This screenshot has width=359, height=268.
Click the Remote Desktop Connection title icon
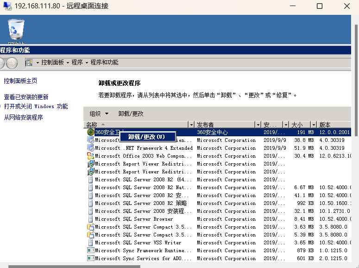pos(7,6)
